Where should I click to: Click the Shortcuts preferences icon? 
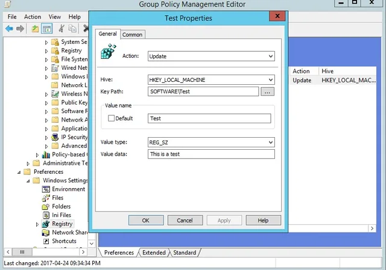(x=46, y=241)
